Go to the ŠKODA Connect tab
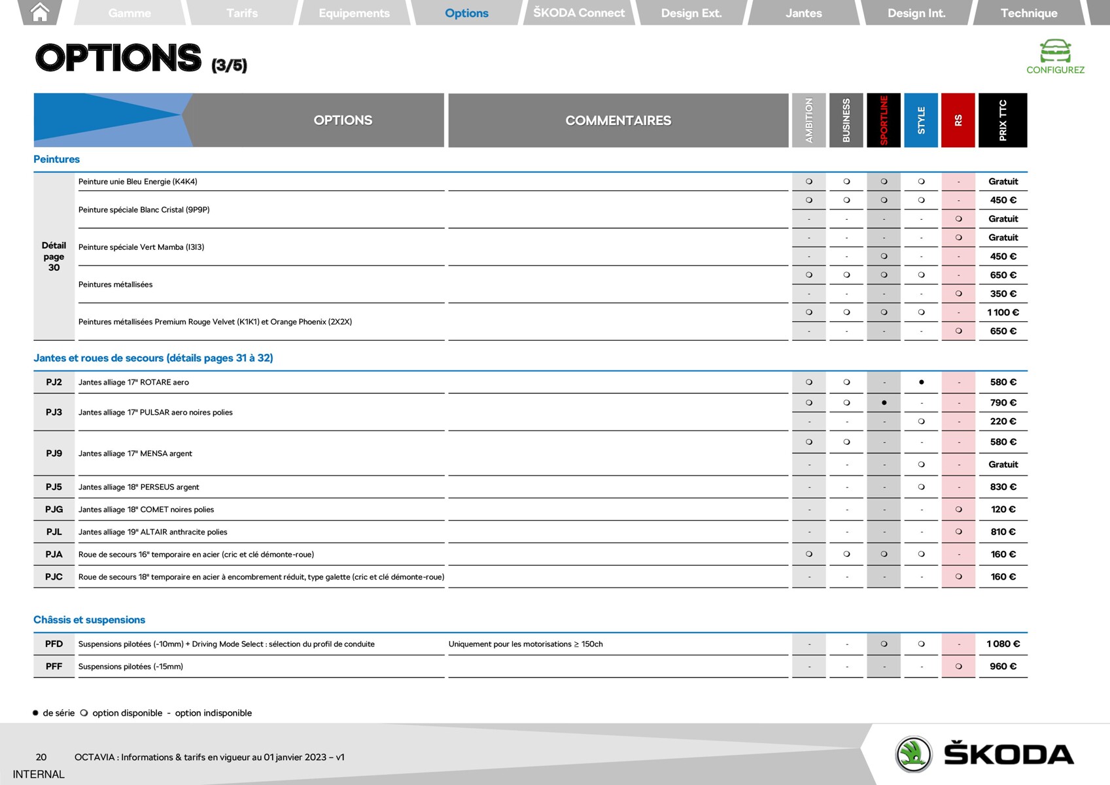Viewport: 1110px width, 785px height. coord(579,13)
